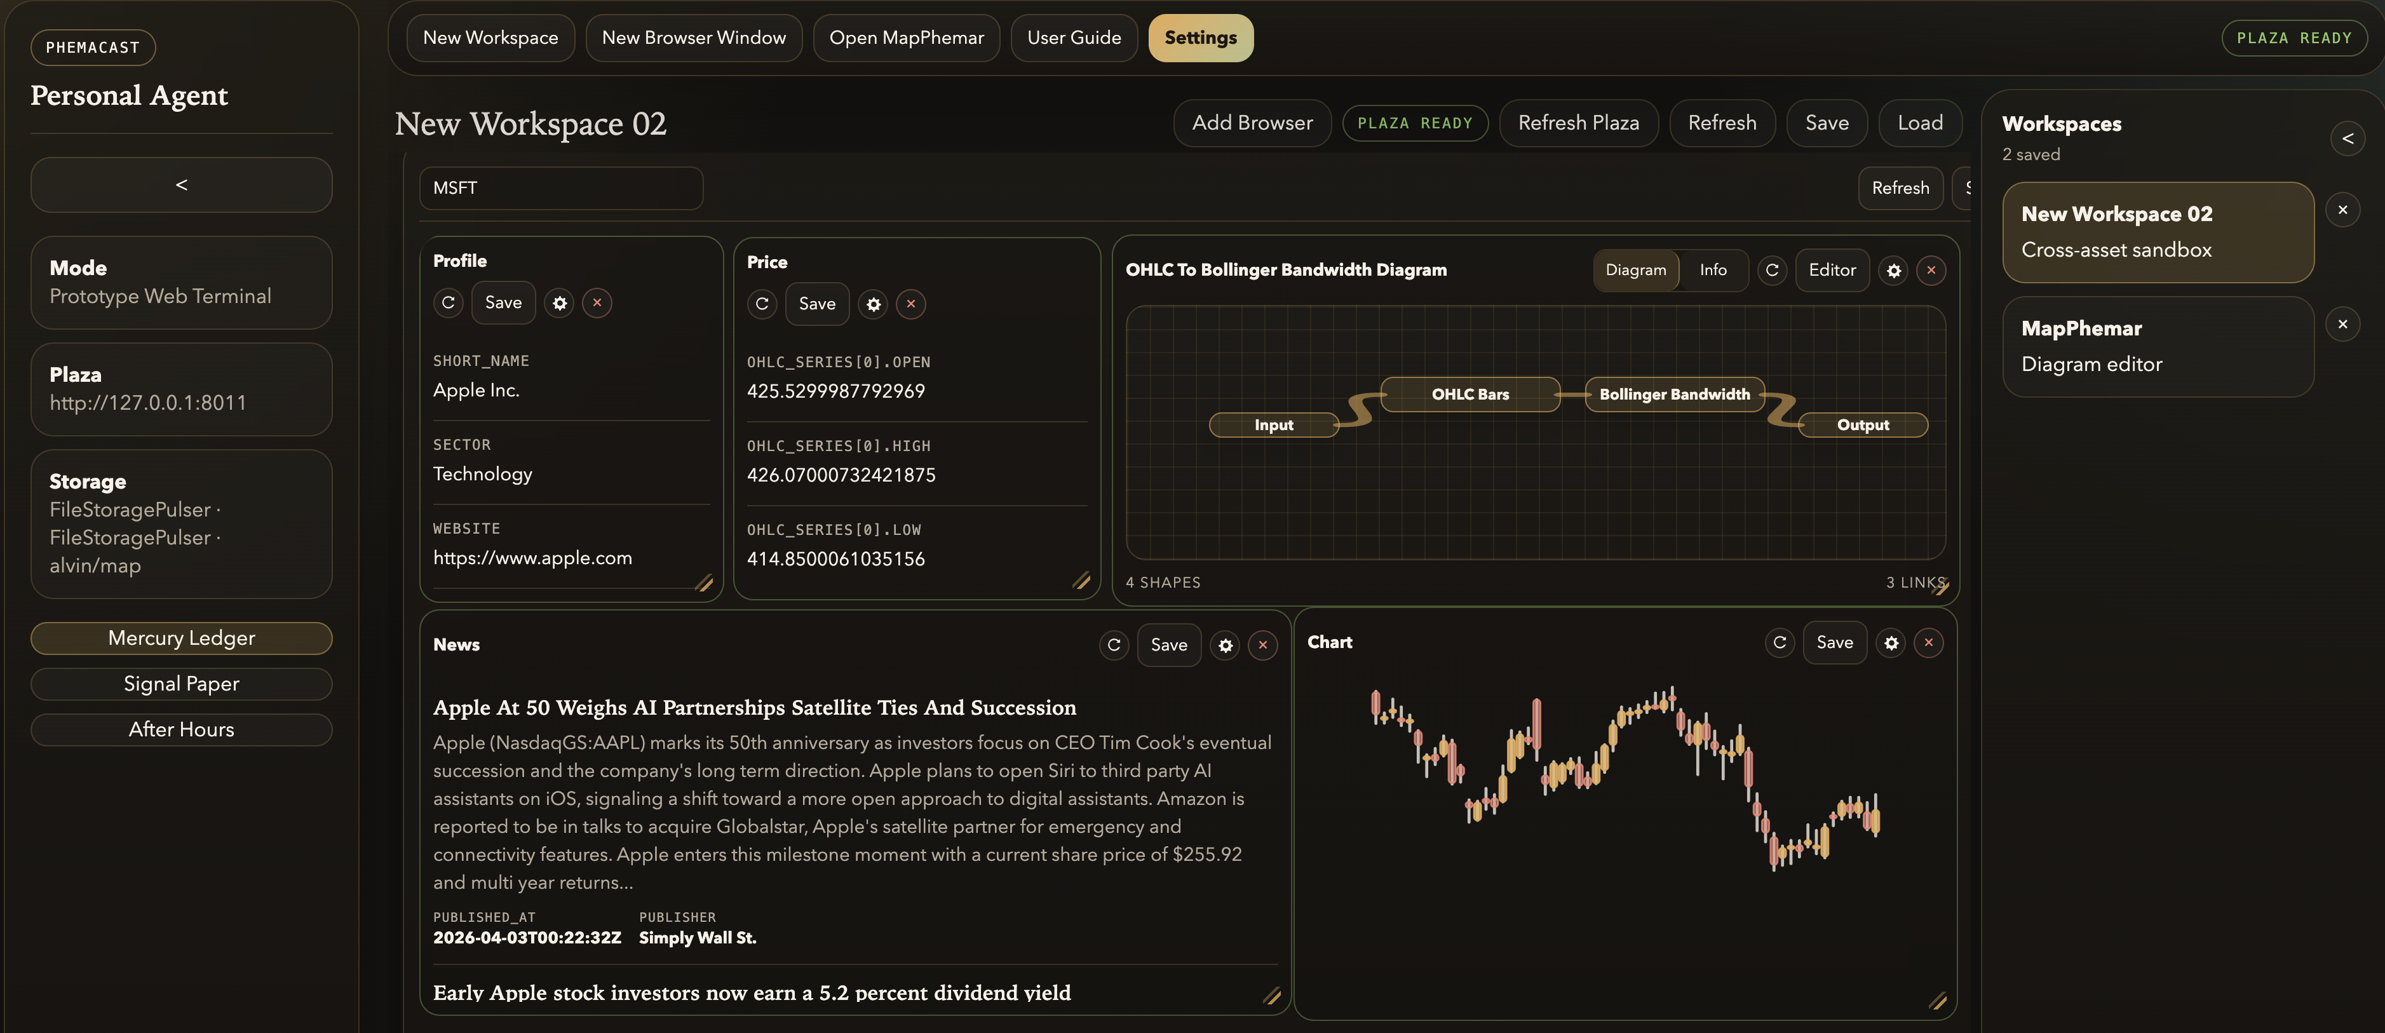Click the Add Browser button
Image resolution: width=2385 pixels, height=1033 pixels.
point(1252,123)
